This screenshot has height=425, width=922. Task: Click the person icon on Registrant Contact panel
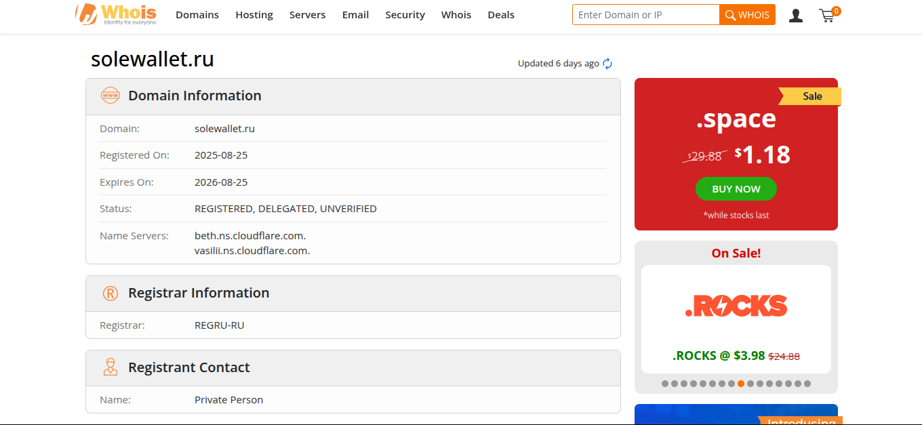coord(110,367)
